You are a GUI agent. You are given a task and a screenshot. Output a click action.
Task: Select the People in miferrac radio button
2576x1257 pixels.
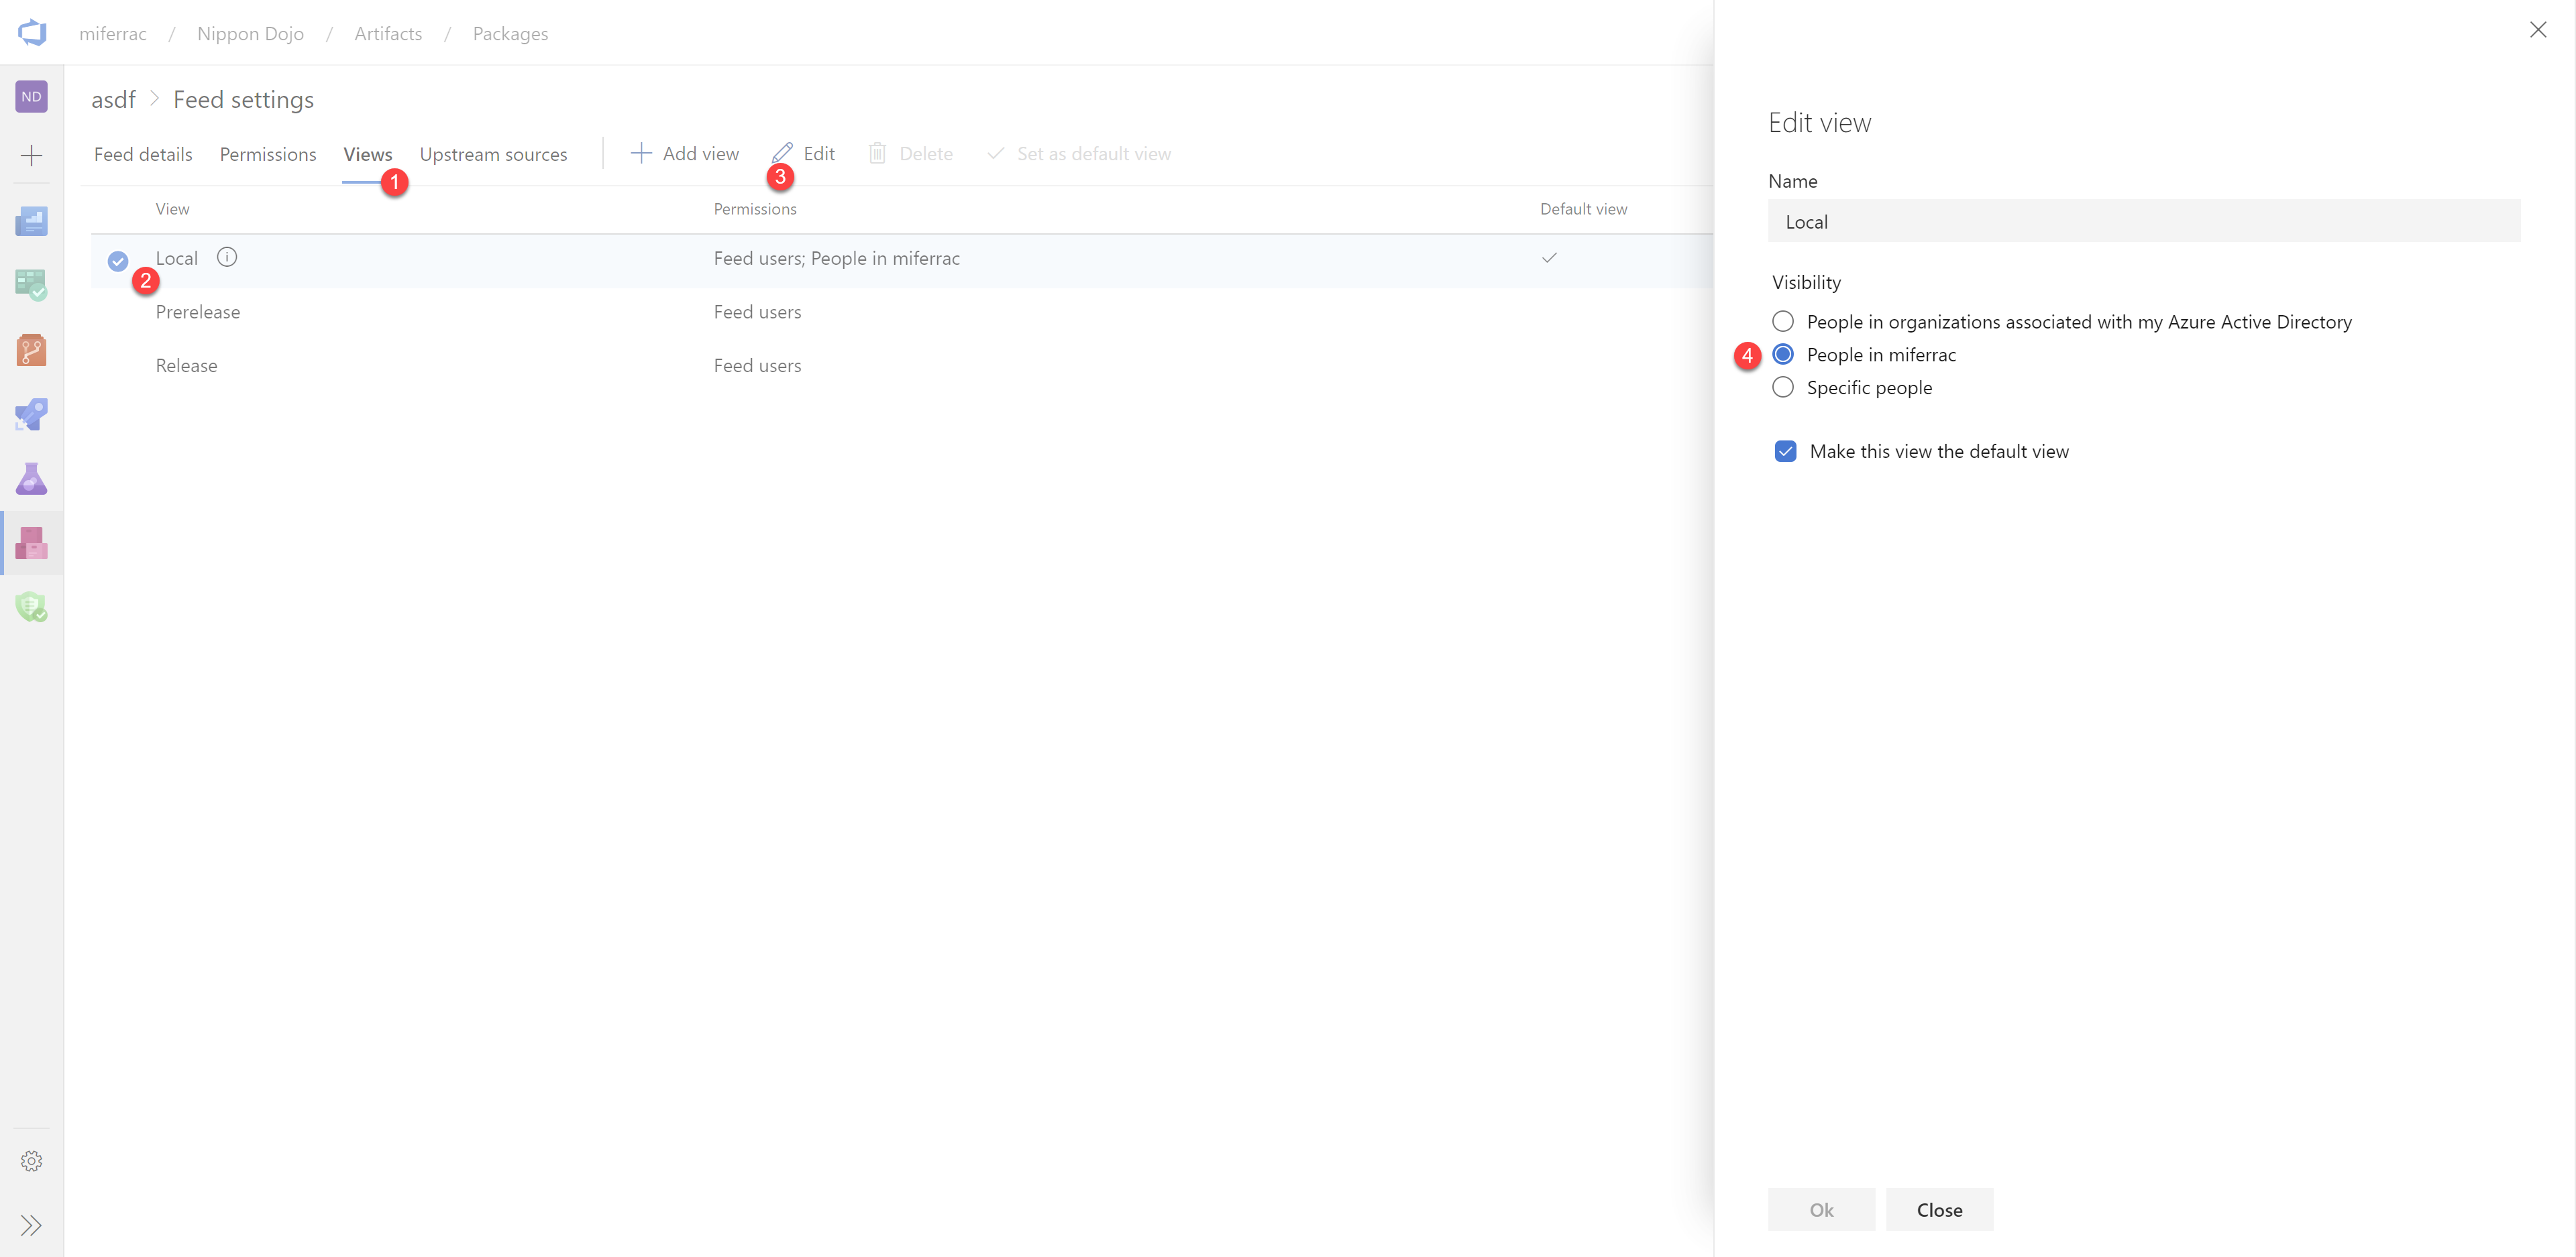[1784, 354]
